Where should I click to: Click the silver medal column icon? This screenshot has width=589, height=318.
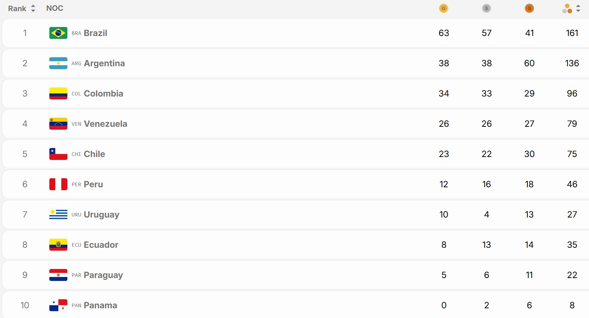point(486,8)
